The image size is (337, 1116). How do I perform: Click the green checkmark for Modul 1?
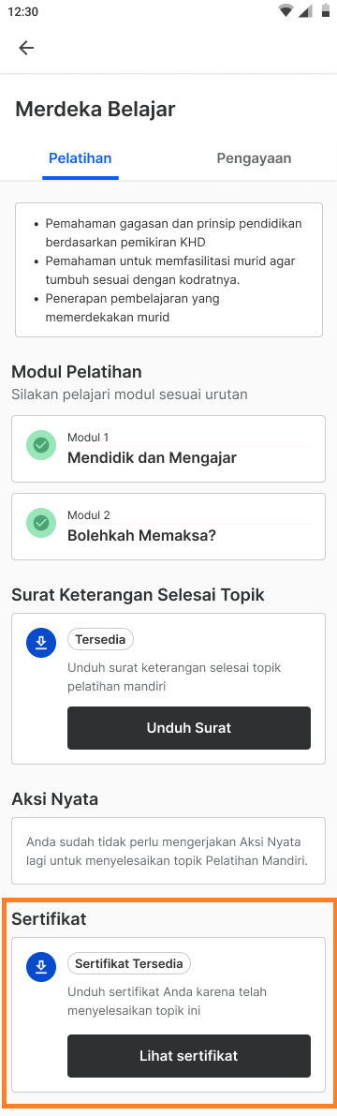[x=41, y=445]
